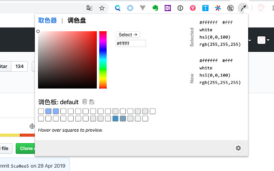Delete the default palette with trash icon
274x171 pixels.
(x=85, y=102)
